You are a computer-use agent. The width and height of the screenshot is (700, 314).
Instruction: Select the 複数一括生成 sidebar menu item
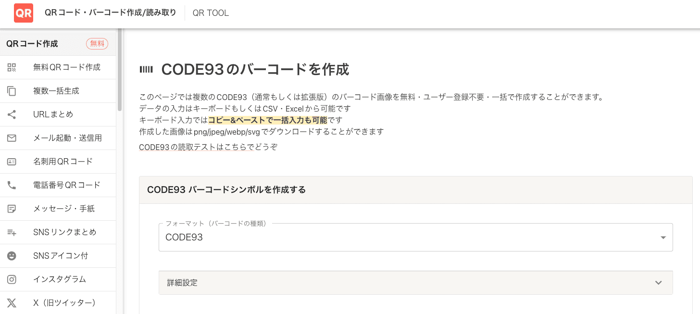click(56, 91)
